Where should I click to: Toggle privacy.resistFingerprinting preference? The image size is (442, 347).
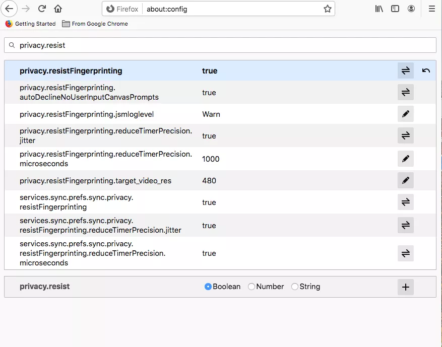405,71
